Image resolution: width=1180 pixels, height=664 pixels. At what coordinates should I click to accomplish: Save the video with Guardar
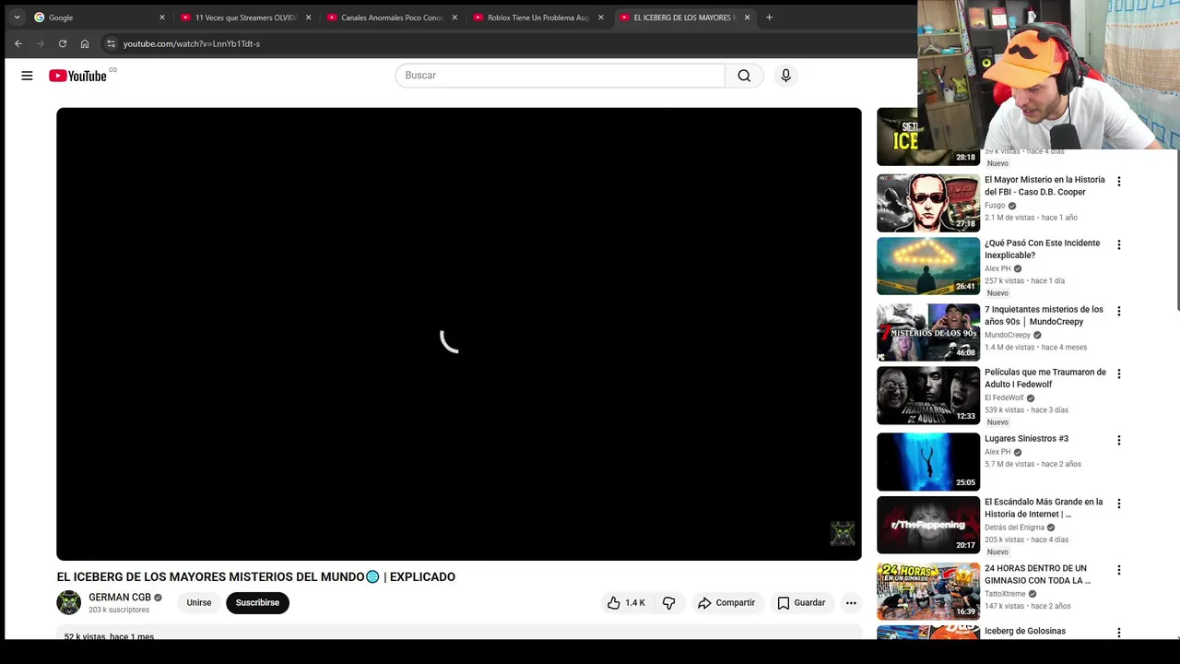pos(801,603)
